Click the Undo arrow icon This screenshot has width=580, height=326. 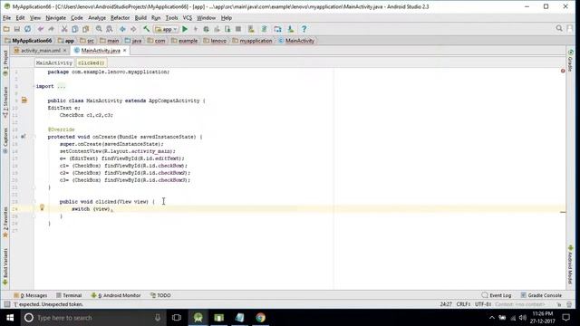41,29
